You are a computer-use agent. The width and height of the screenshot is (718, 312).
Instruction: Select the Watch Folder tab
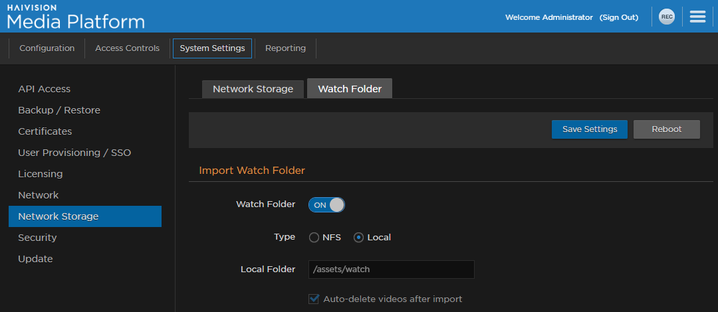(350, 89)
